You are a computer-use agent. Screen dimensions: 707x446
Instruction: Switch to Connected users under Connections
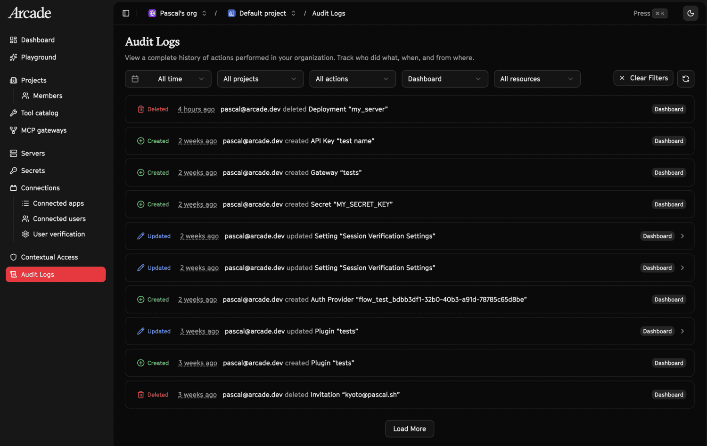(x=59, y=219)
